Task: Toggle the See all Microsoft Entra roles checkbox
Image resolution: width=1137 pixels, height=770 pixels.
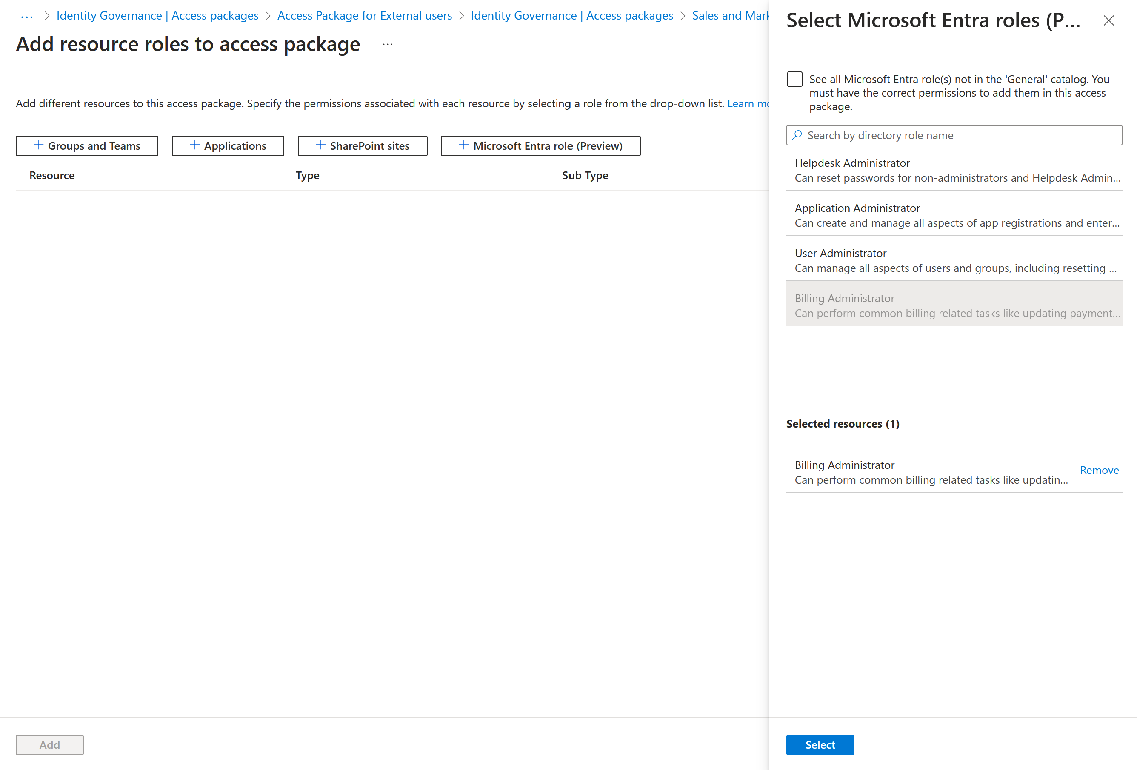Action: click(794, 79)
